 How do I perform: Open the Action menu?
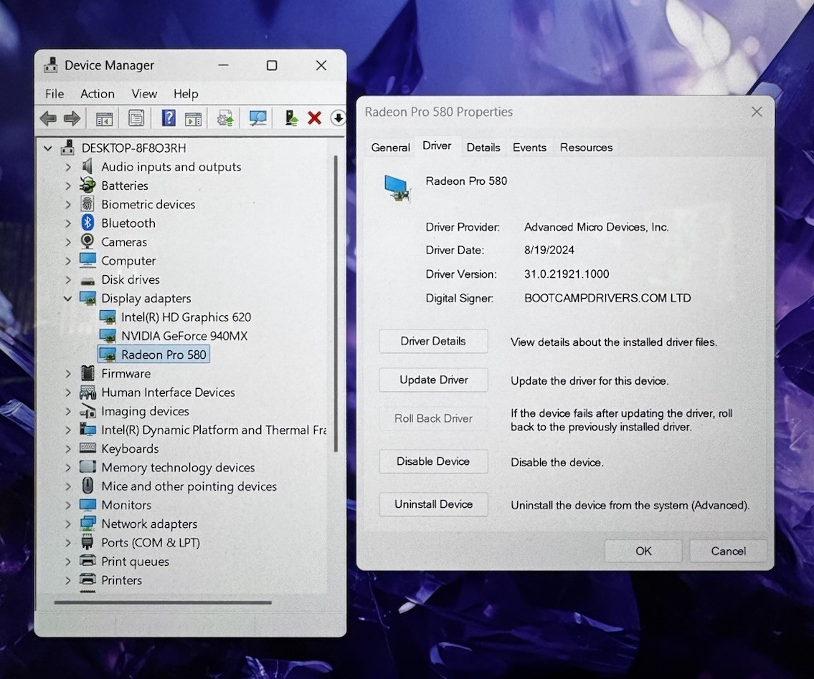tap(98, 94)
